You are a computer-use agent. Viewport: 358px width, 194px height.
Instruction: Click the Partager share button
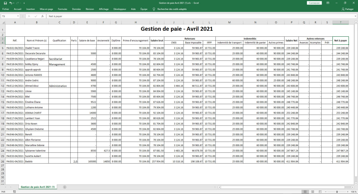[348, 9]
